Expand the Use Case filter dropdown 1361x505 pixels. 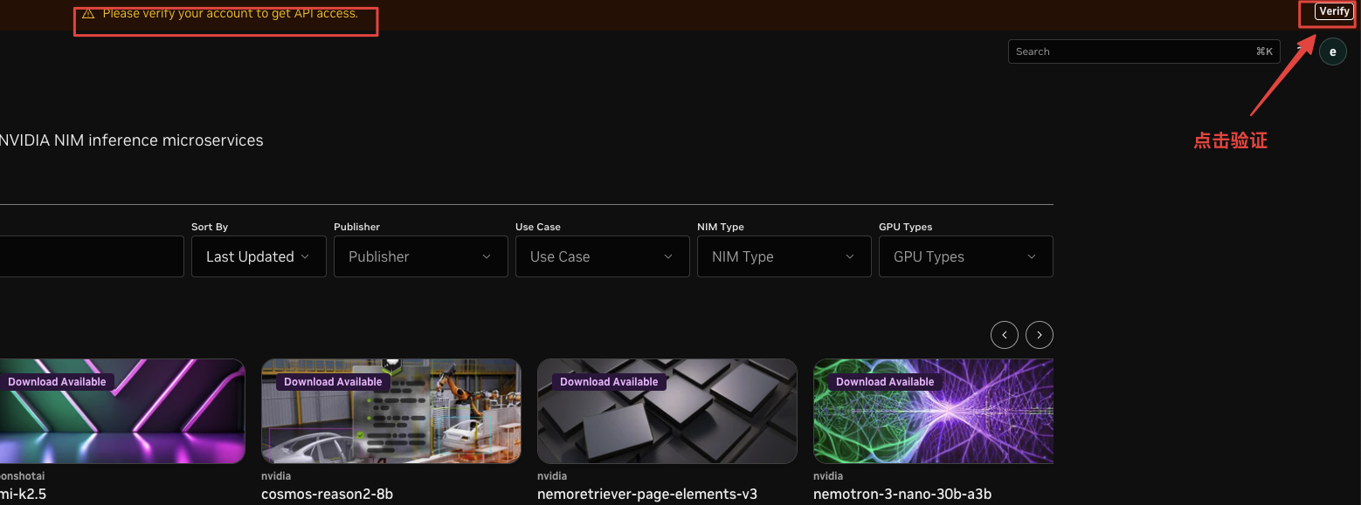pyautogui.click(x=603, y=256)
